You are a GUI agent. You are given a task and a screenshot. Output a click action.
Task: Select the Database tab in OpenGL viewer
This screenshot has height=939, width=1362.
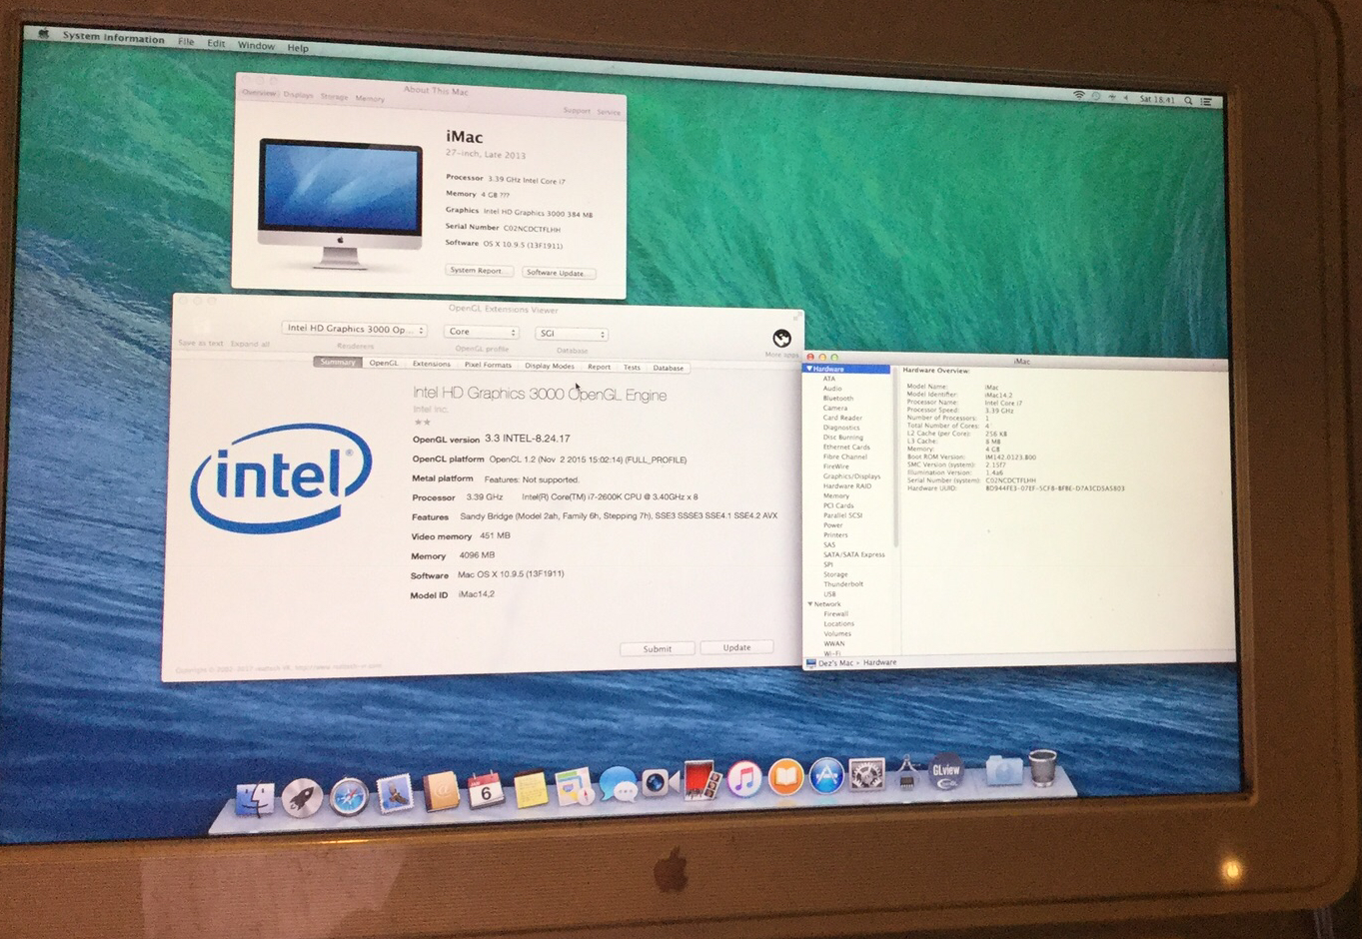click(x=669, y=368)
